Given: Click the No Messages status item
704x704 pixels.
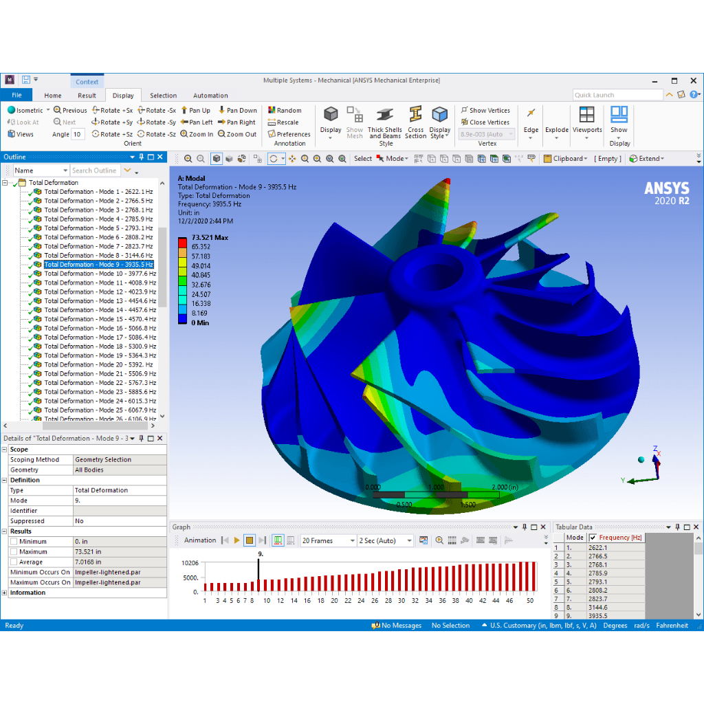Looking at the screenshot, I should [x=397, y=626].
